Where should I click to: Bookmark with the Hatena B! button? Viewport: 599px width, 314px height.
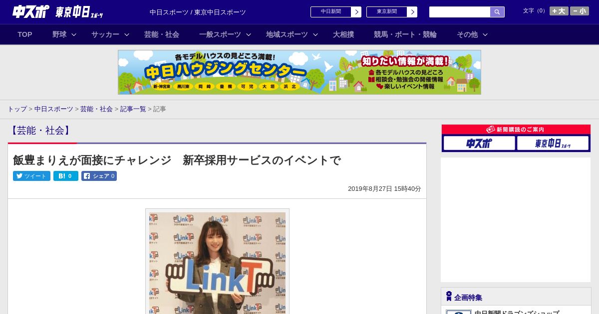pyautogui.click(x=66, y=176)
